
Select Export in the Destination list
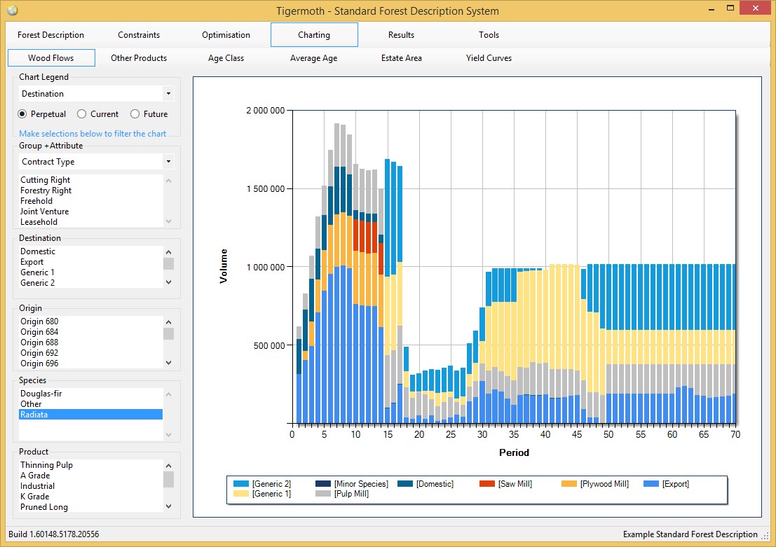click(x=91, y=262)
